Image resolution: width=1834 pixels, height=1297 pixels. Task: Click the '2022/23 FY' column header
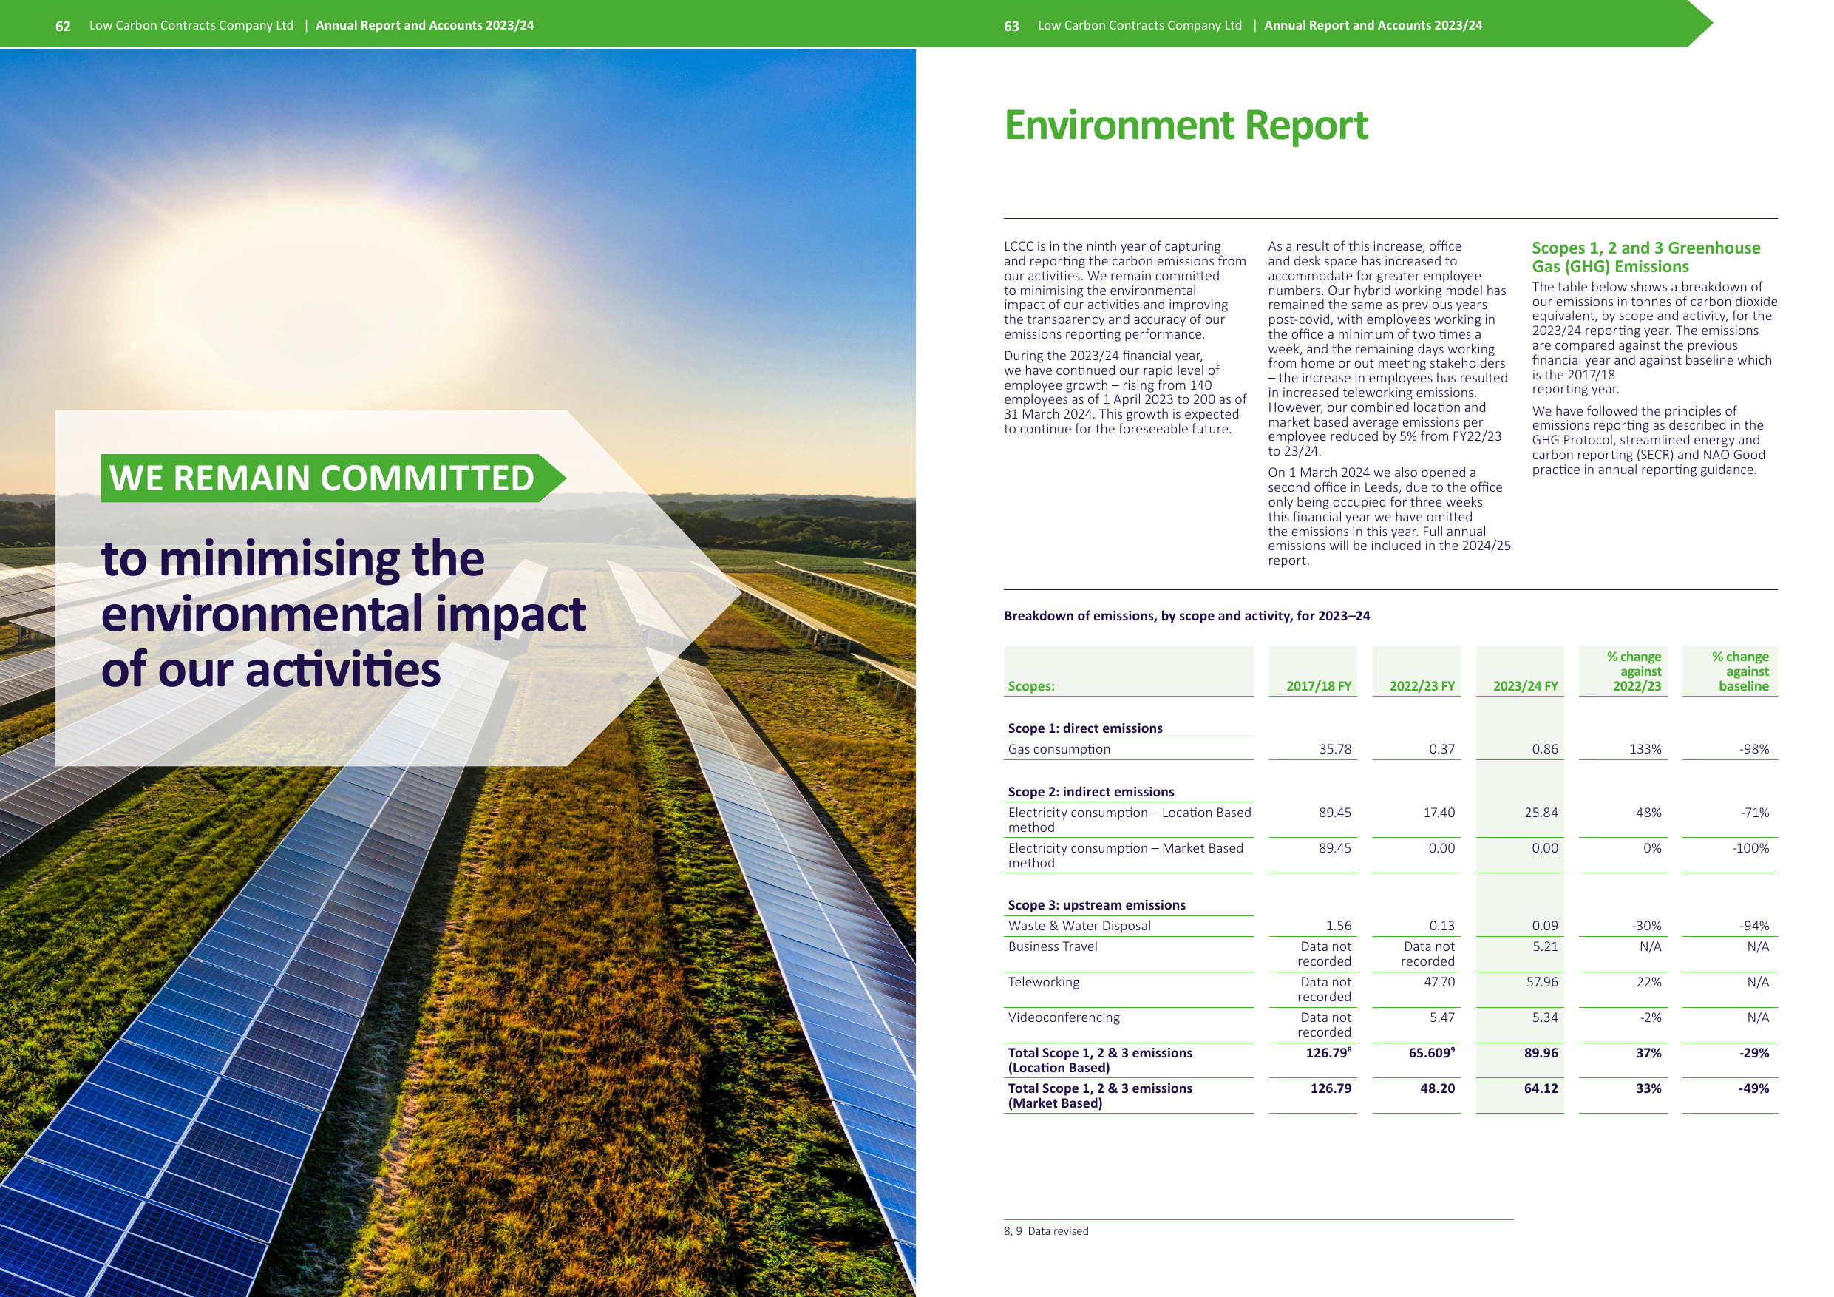1422,686
